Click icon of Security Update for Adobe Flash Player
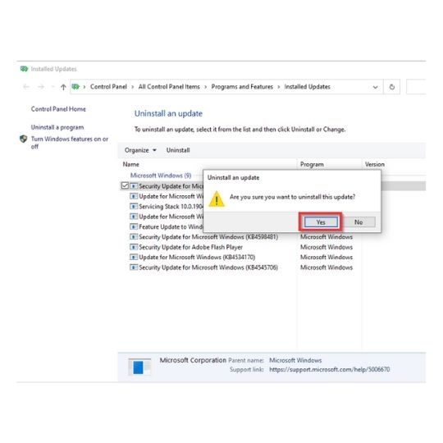The height and width of the screenshot is (443, 443). pyautogui.click(x=134, y=247)
